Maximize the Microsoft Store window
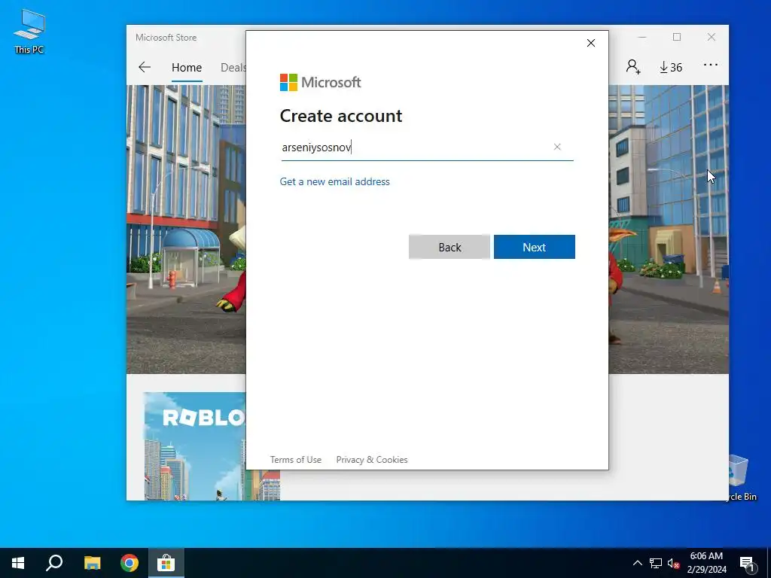Image resolution: width=771 pixels, height=578 pixels. (677, 38)
